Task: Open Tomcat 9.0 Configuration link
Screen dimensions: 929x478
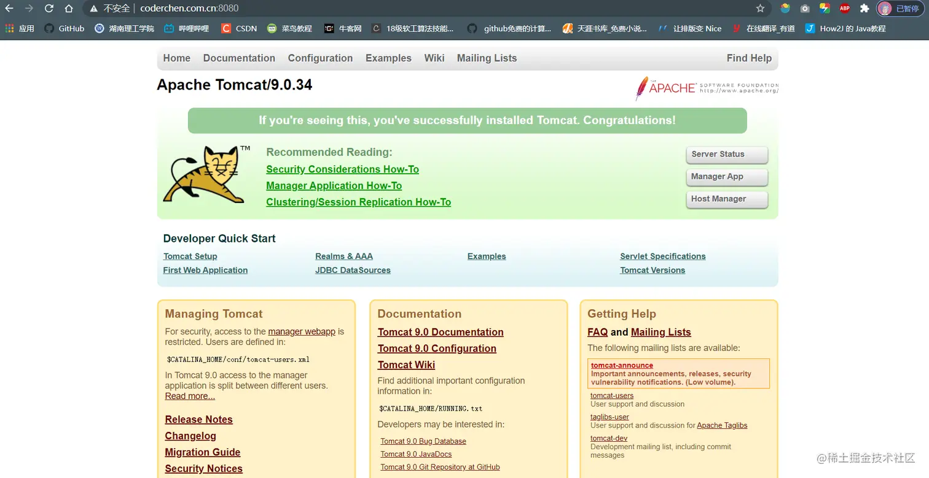Action: (x=437, y=349)
